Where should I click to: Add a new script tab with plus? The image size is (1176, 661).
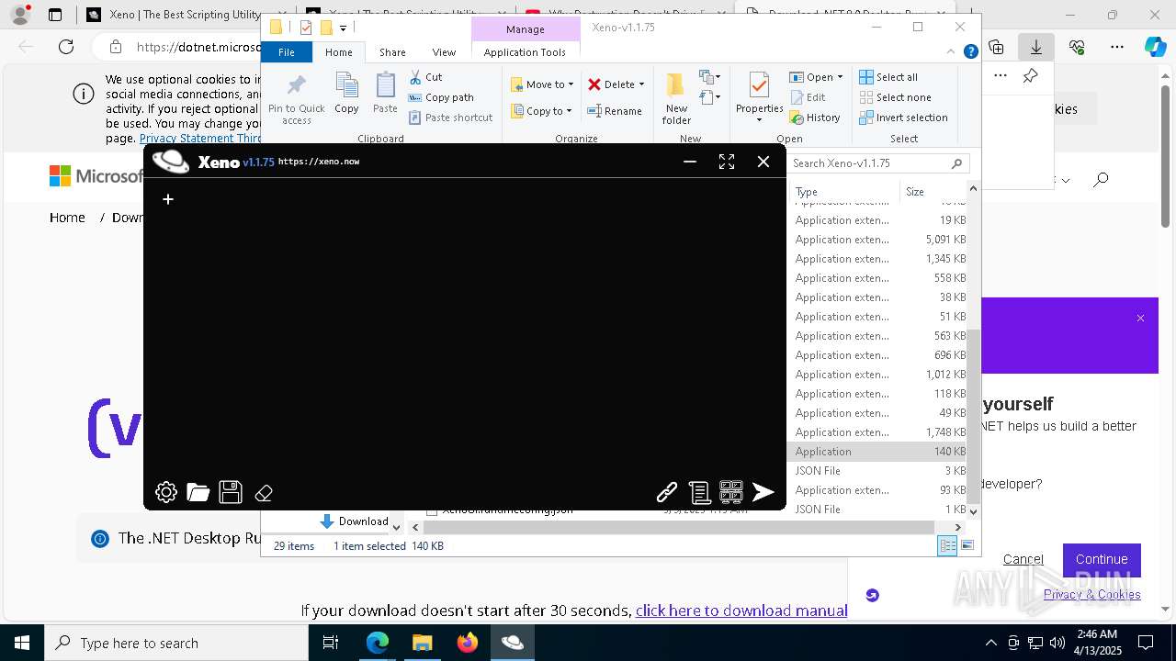pyautogui.click(x=168, y=198)
